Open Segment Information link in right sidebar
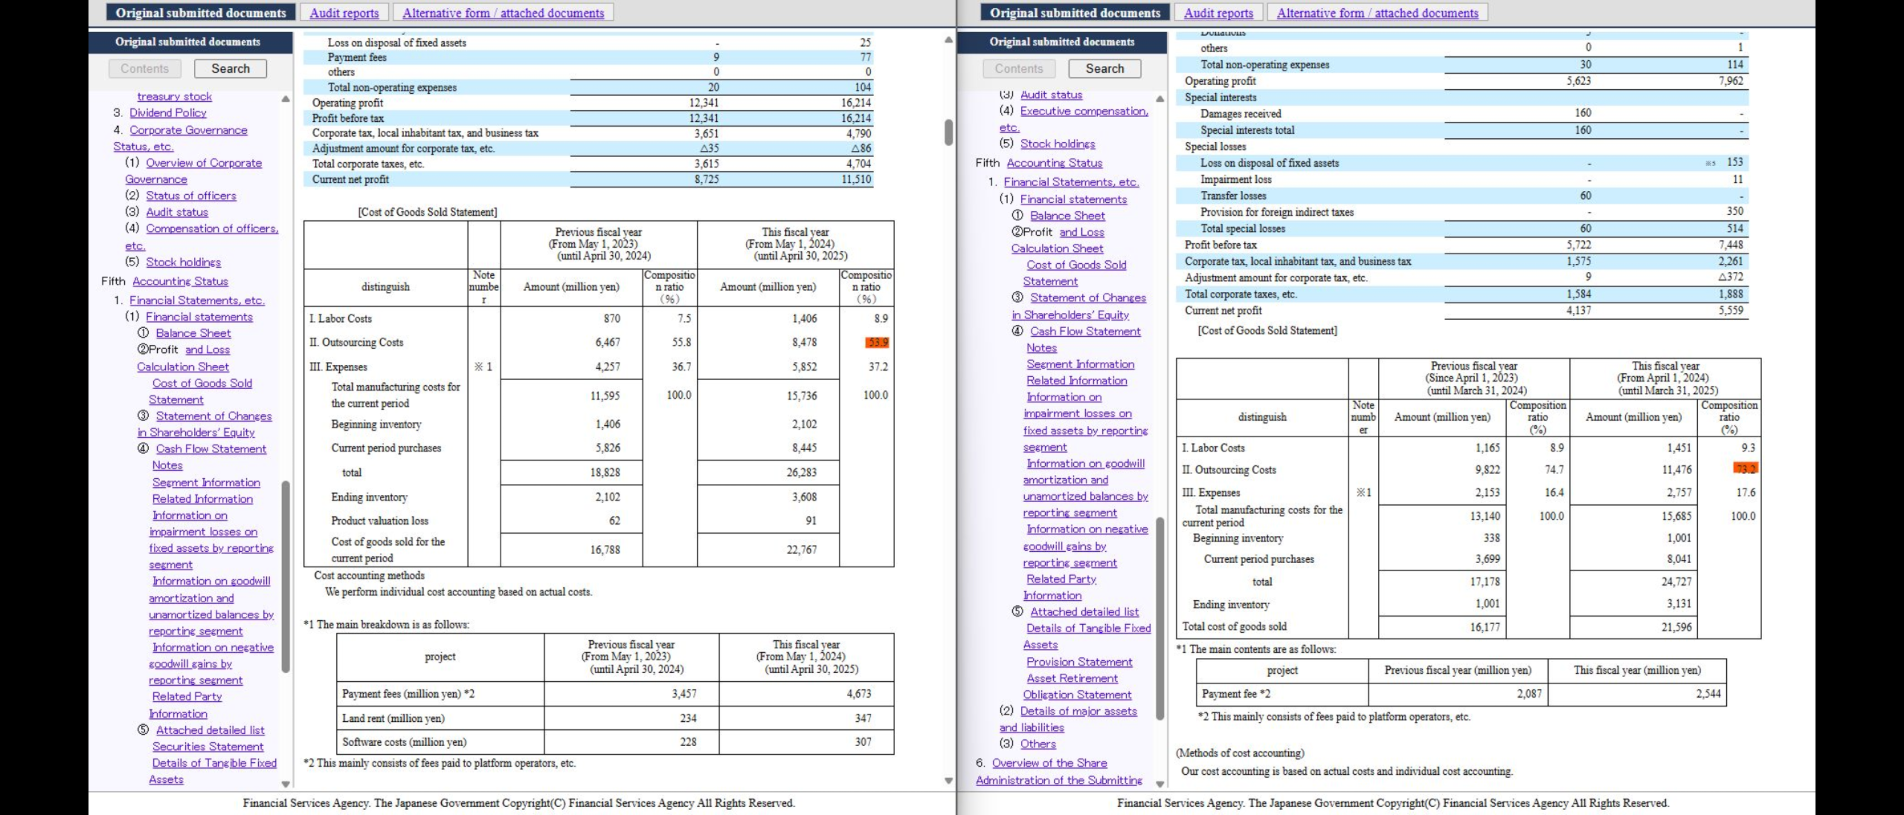 1080,364
